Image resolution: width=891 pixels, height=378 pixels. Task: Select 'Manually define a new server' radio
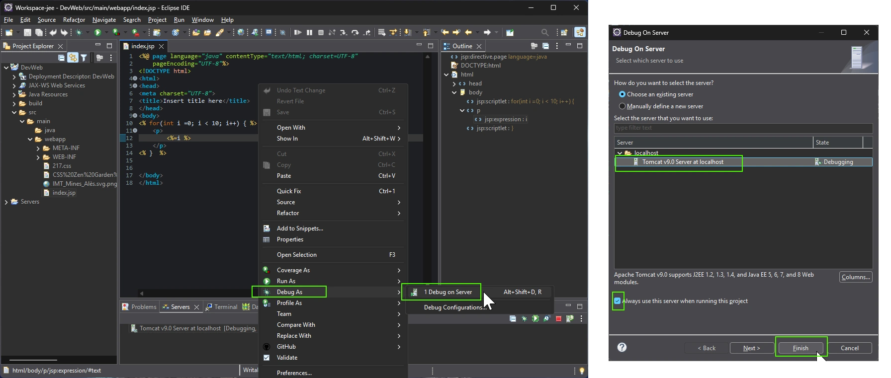622,106
